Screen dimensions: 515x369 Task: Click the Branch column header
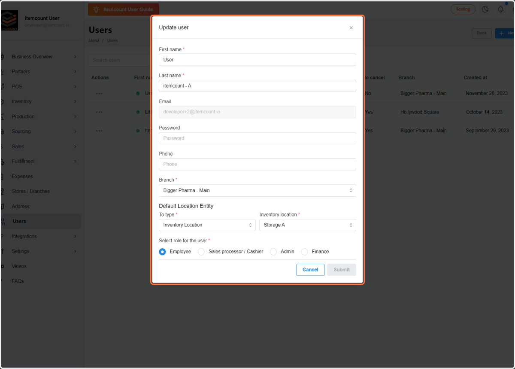pyautogui.click(x=406, y=78)
